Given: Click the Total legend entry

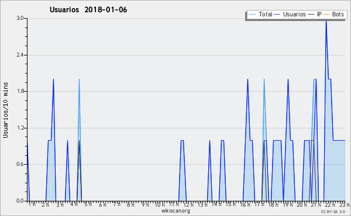Looking at the screenshot, I should click(261, 14).
